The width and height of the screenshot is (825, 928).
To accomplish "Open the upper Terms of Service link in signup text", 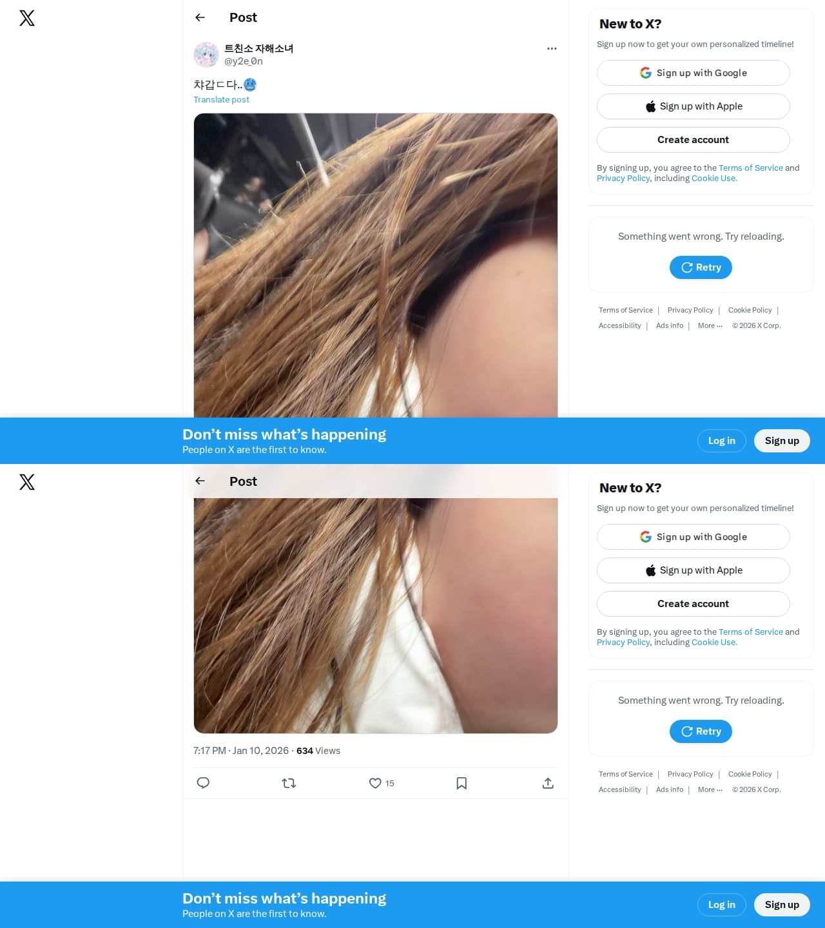I will [751, 168].
